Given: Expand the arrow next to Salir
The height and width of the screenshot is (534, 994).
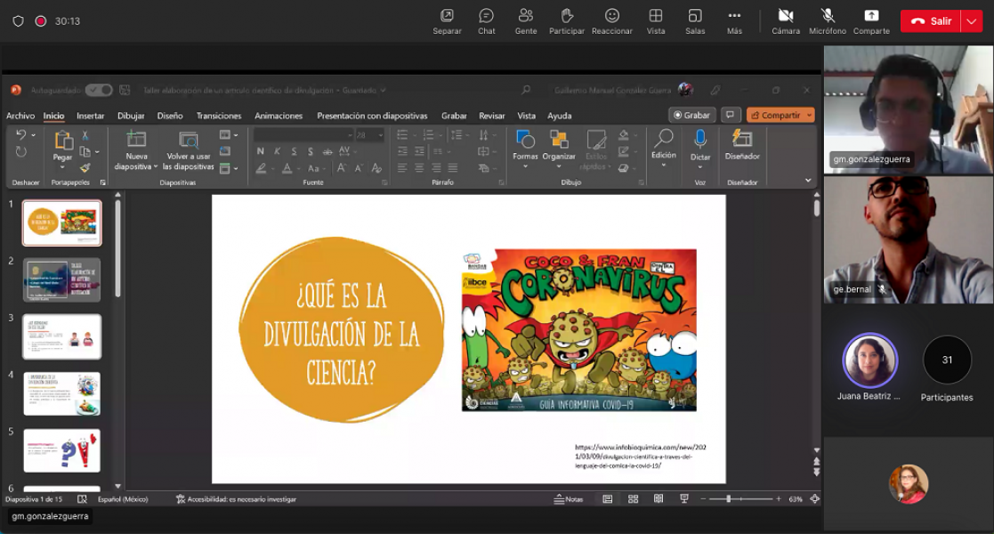Looking at the screenshot, I should (x=971, y=21).
